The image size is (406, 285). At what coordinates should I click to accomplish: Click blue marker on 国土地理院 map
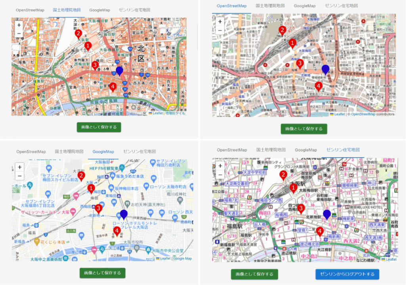[x=119, y=71]
